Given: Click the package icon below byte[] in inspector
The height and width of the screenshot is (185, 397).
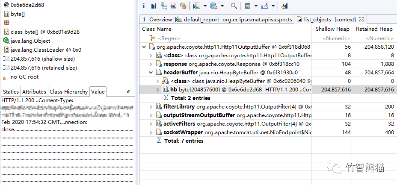Looking at the screenshot, I should pyautogui.click(x=6, y=23).
